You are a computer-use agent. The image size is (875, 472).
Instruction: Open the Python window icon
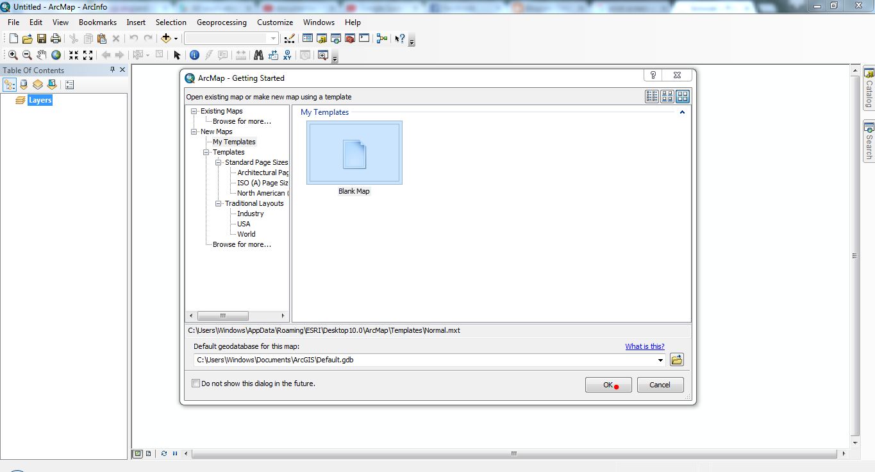[x=364, y=38]
